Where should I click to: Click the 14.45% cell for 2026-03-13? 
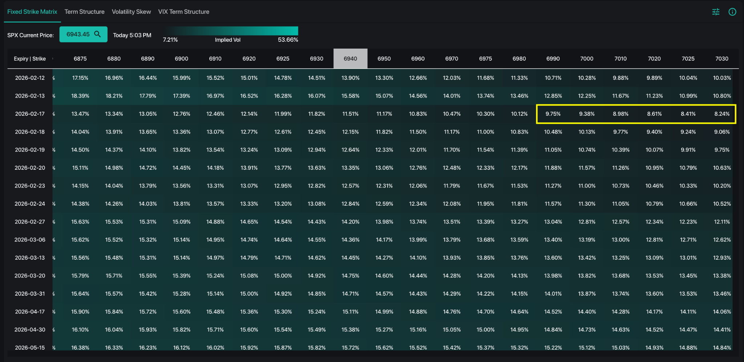pyautogui.click(x=350, y=258)
